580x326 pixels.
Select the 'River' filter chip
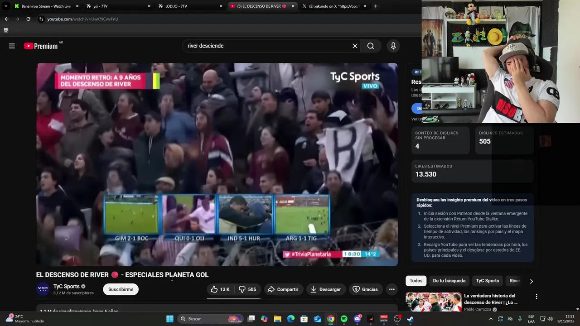tap(515, 281)
